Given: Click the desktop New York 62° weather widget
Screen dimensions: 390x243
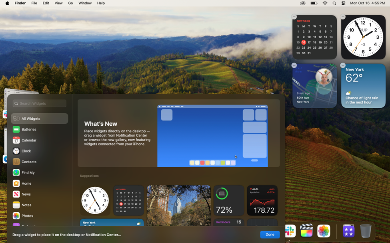Looking at the screenshot, I should pyautogui.click(x=363, y=86).
